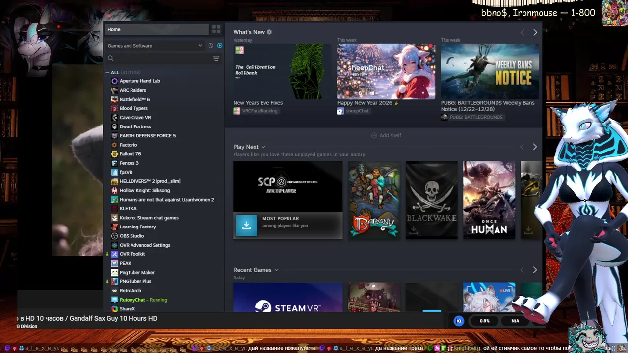Click the PEAK game icon
This screenshot has height=353, width=628.
(114, 263)
